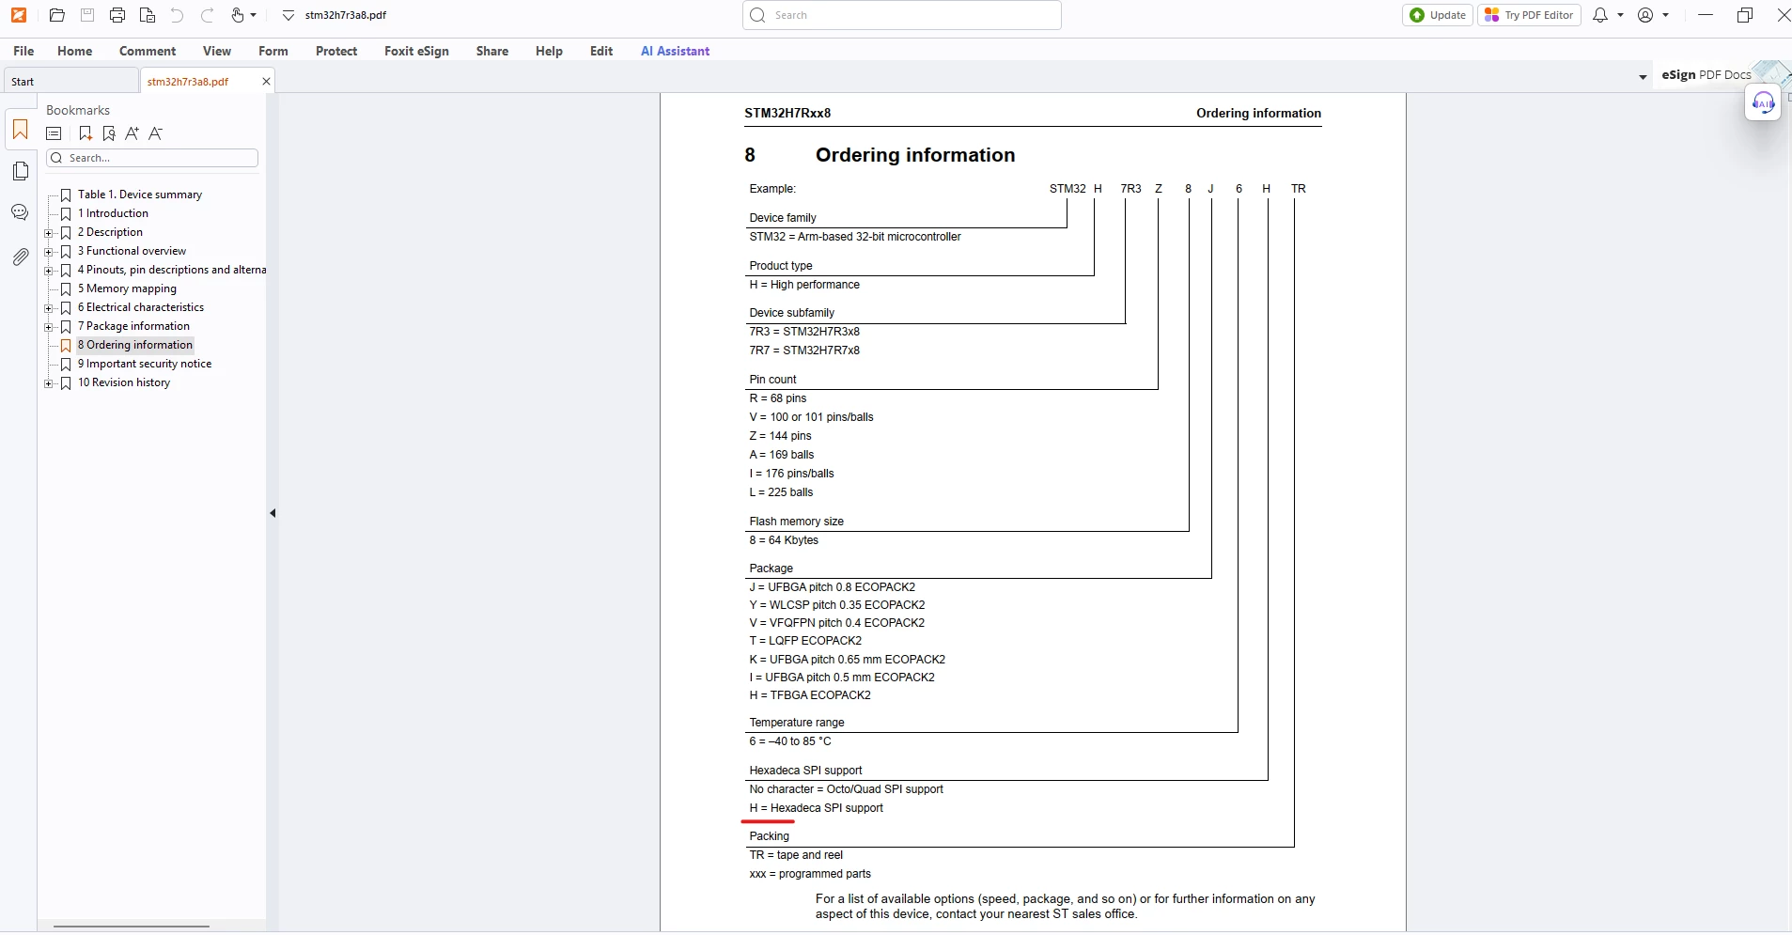Collapse the navigation panel with arrow
The image size is (1792, 935).
273,513
